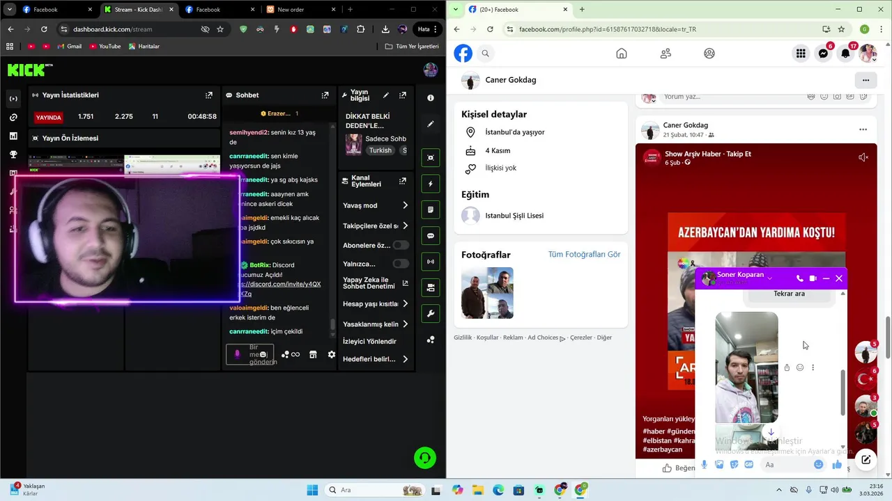Viewport: 892px width, 501px height.
Task: Switch to the first Facebook tab in left window
Action: click(56, 10)
